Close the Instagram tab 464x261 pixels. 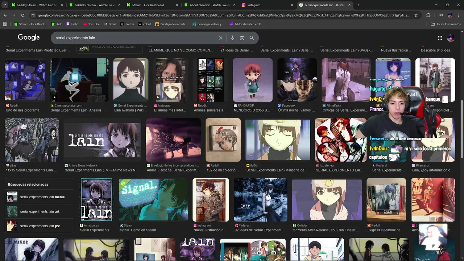click(x=291, y=5)
